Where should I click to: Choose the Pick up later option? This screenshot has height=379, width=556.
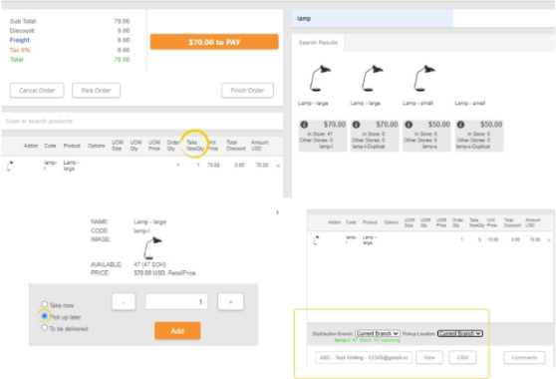(x=44, y=316)
